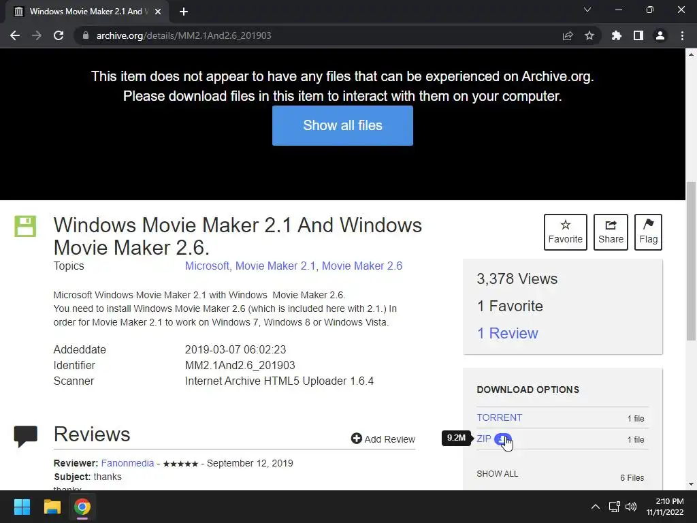697x523 pixels.
Task: Open the Share button for this item
Action: [x=611, y=232]
